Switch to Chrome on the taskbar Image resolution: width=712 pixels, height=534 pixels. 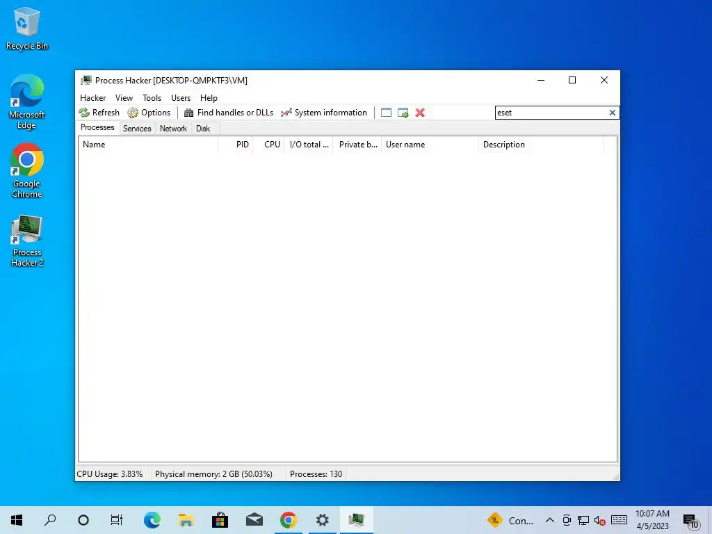(x=289, y=520)
